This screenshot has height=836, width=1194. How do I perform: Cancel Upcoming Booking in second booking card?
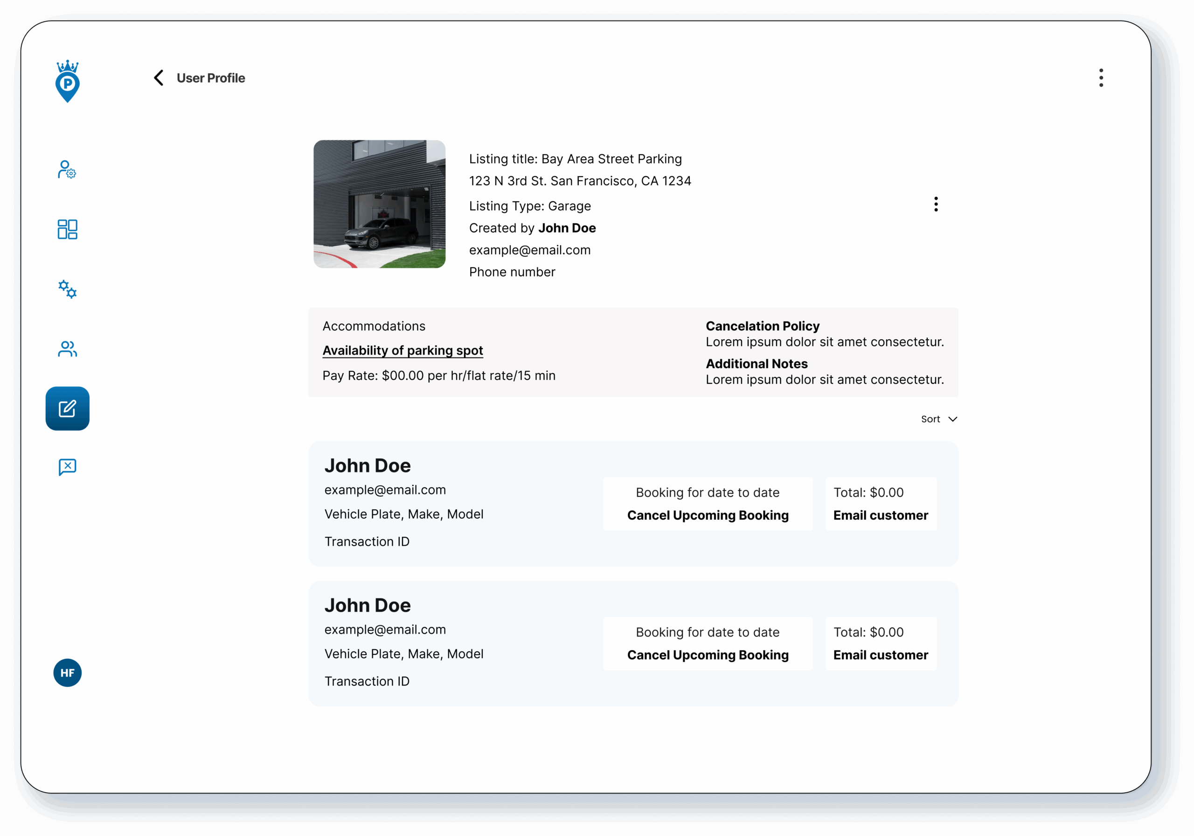point(707,655)
